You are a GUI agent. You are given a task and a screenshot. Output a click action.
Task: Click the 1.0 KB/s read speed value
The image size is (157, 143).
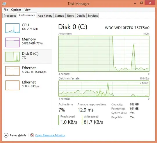(69, 122)
